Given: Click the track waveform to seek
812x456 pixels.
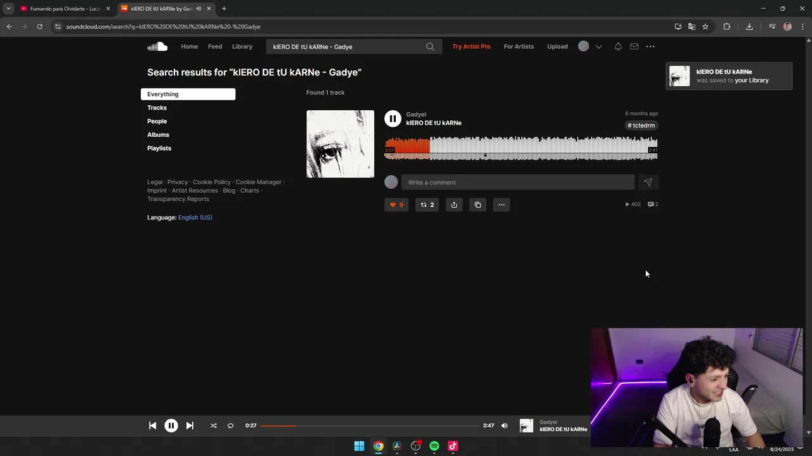Looking at the screenshot, I should tap(521, 148).
